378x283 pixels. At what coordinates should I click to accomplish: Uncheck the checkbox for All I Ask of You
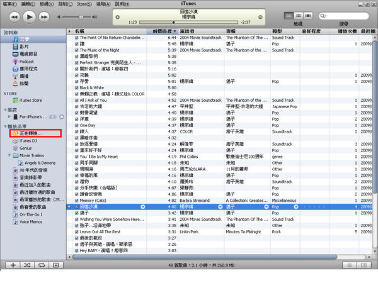(x=77, y=101)
